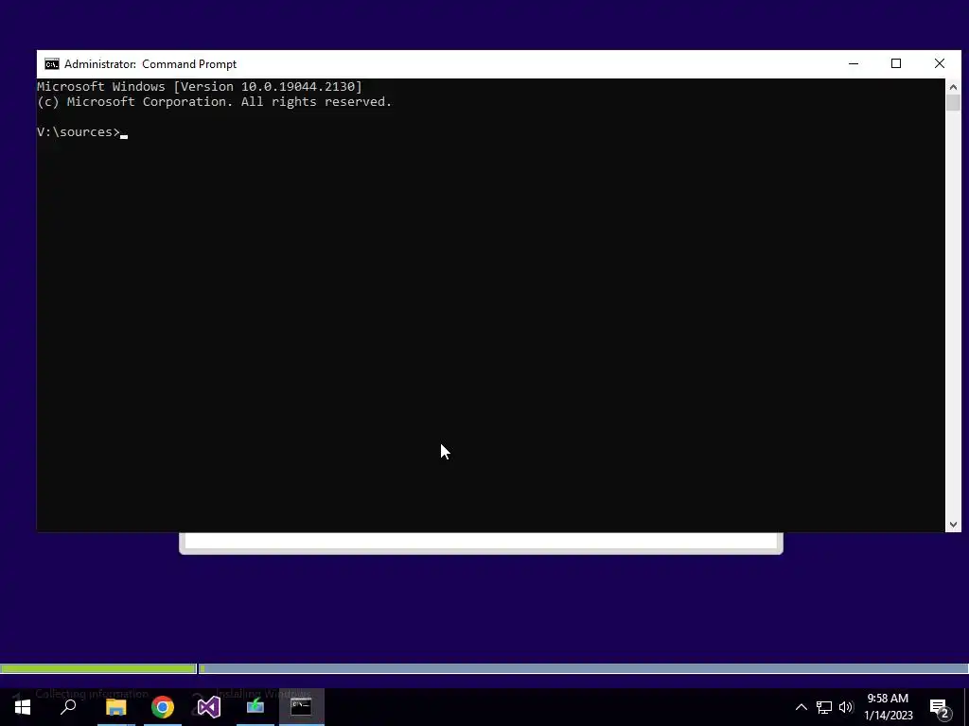Show hidden system tray icons
Screen dimensions: 969x726
click(x=801, y=707)
